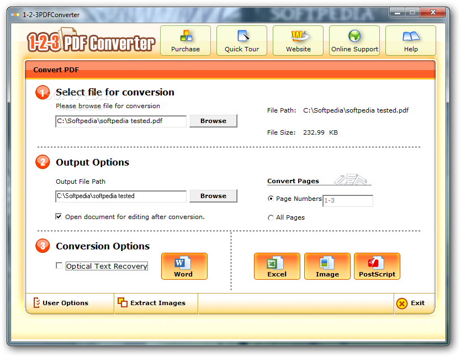The width and height of the screenshot is (461, 357).
Task: Click the Convert PDF header title
Action: pos(56,70)
